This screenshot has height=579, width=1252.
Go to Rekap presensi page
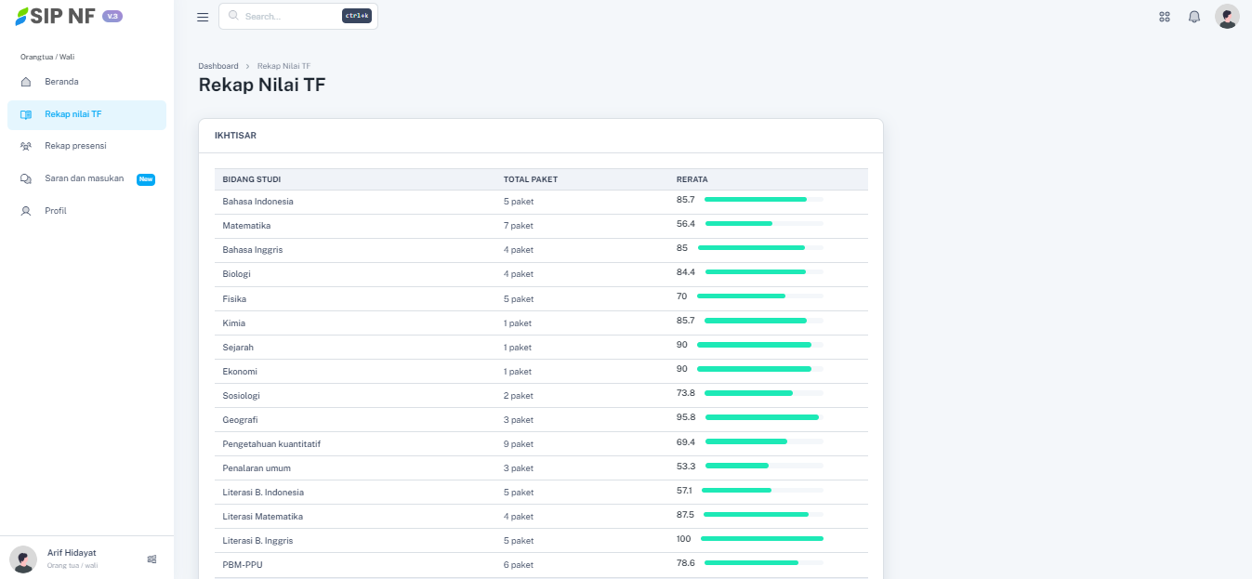click(75, 146)
